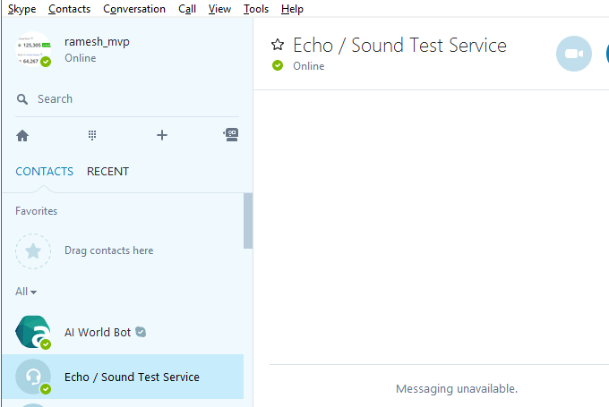Screen dimensions: 609x407
Task: Click the green status icon in conversation header
Action: click(278, 65)
